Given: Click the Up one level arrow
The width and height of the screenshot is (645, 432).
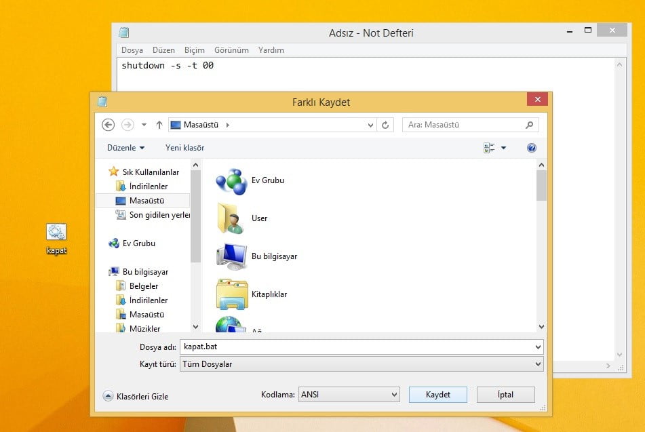Looking at the screenshot, I should (159, 125).
